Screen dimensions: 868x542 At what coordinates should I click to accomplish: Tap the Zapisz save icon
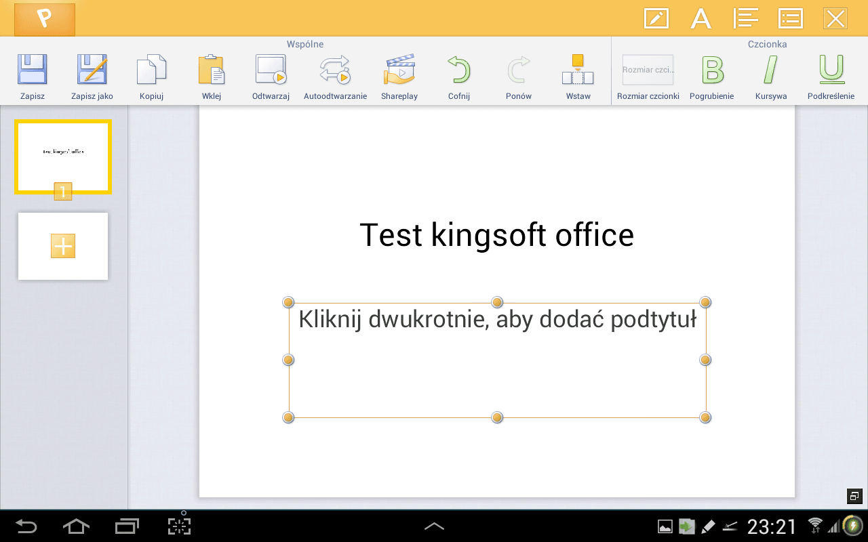click(32, 69)
